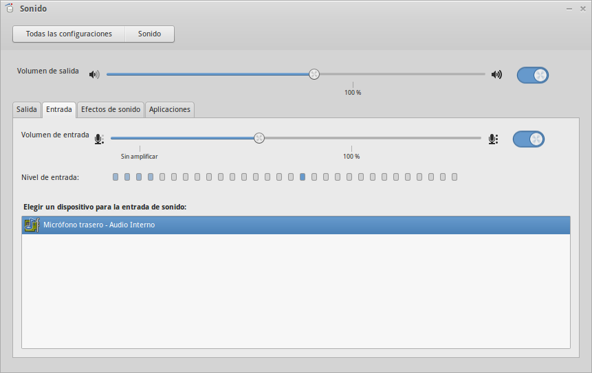Screen dimensions: 592x373
Task: Click Todas las configuraciones button
Action: (69, 34)
